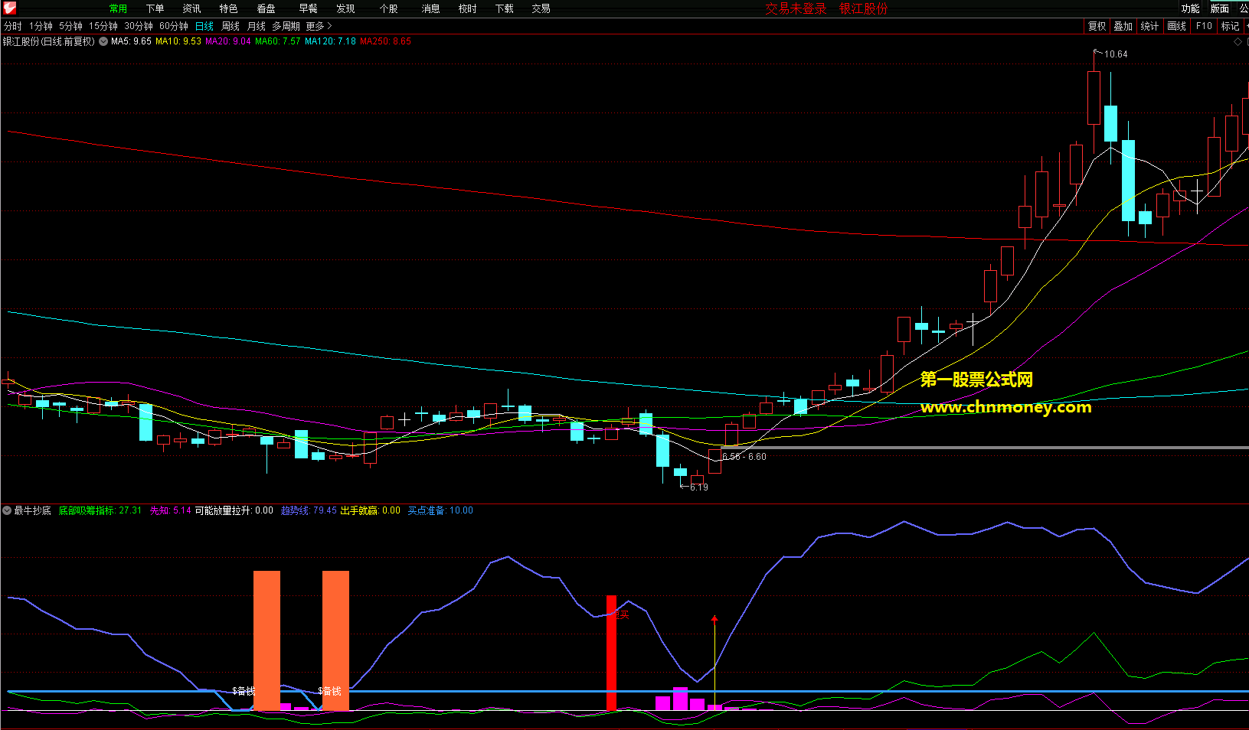This screenshot has width=1249, height=730.
Task: Click the first orange signal bar
Action: pyautogui.click(x=266, y=640)
